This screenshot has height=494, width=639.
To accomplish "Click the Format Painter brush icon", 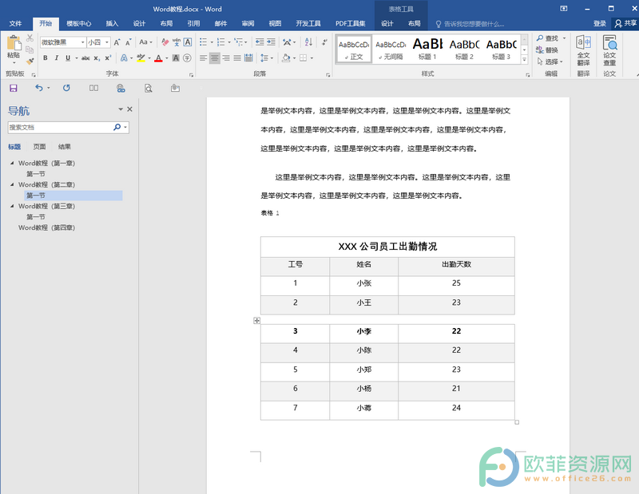I will point(30,61).
